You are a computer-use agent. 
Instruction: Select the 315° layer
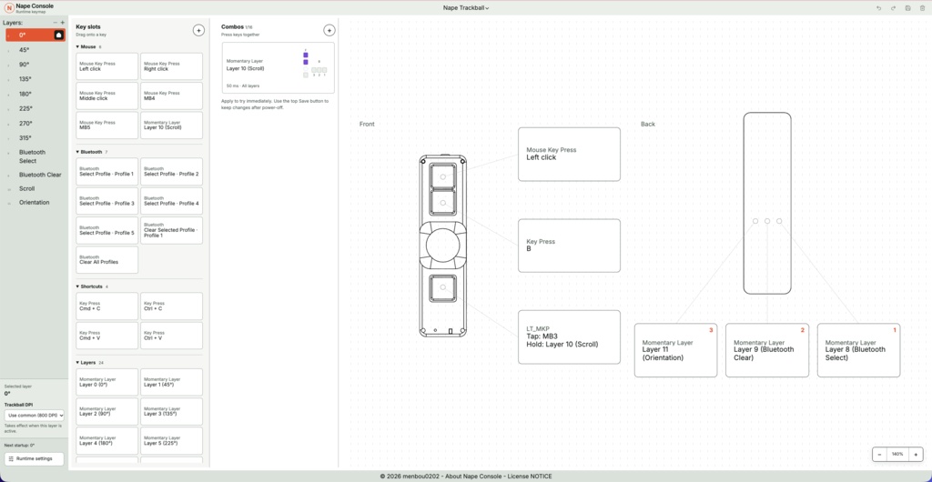click(34, 137)
